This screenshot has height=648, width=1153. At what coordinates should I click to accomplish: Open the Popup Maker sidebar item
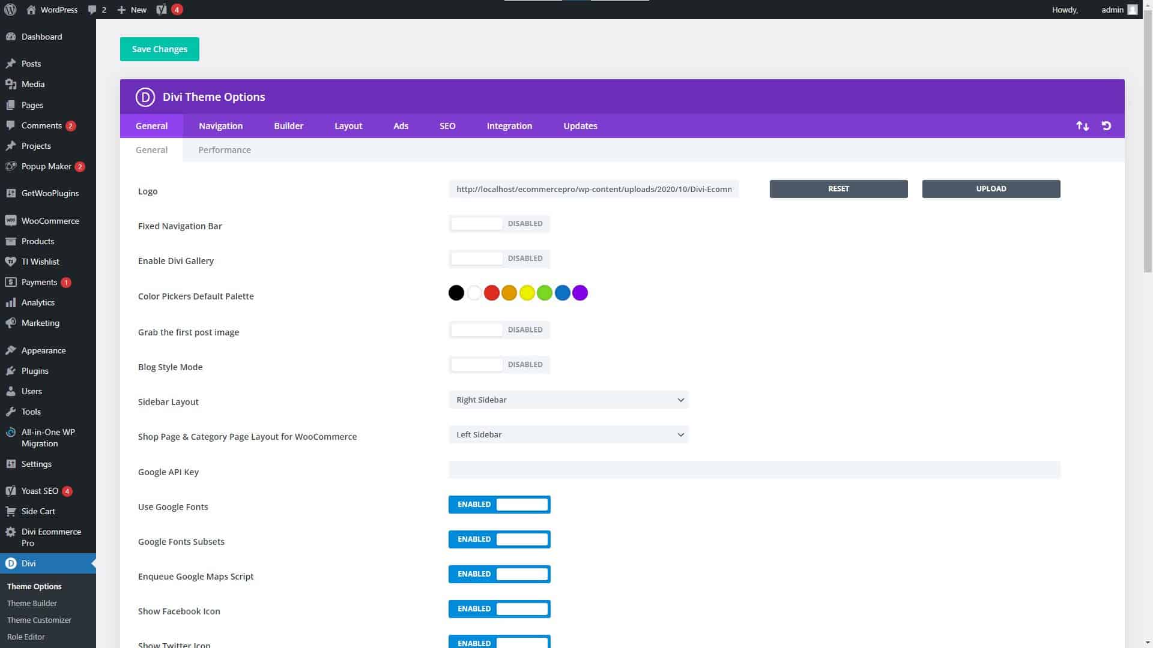pos(46,166)
